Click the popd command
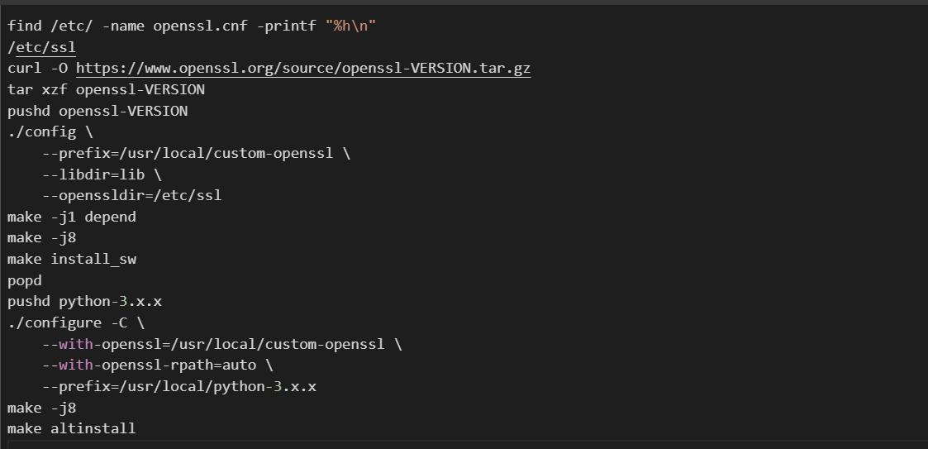Viewport: 928px width, 449px height. point(24,280)
